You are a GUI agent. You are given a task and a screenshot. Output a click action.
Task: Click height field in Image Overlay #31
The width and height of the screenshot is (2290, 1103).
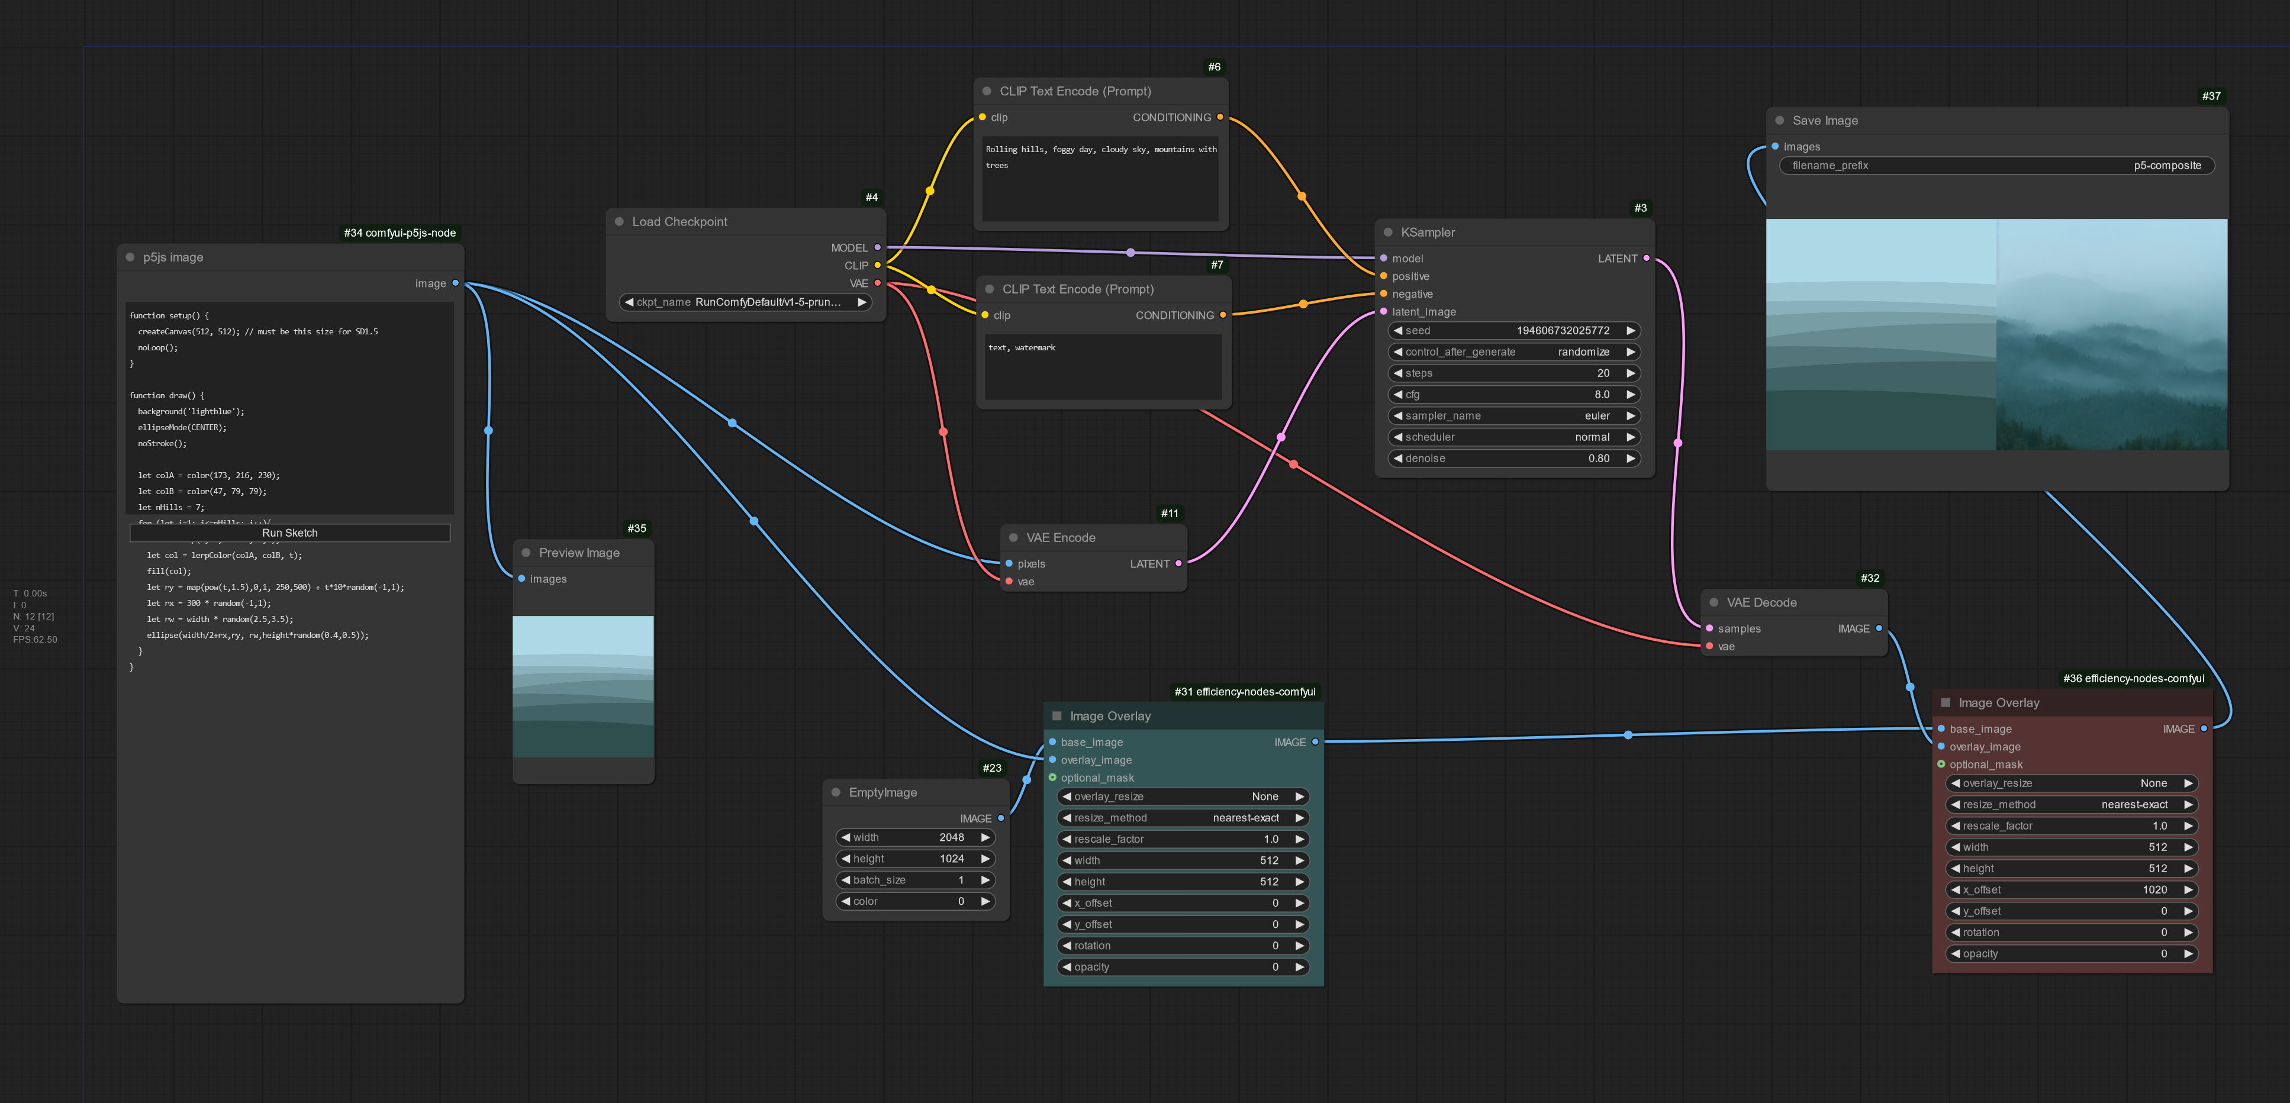point(1183,882)
